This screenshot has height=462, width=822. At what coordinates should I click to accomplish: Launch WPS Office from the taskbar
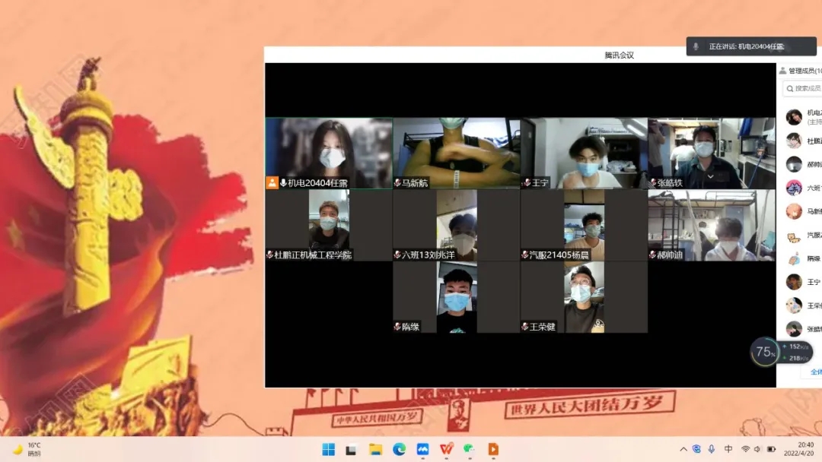[x=446, y=449]
